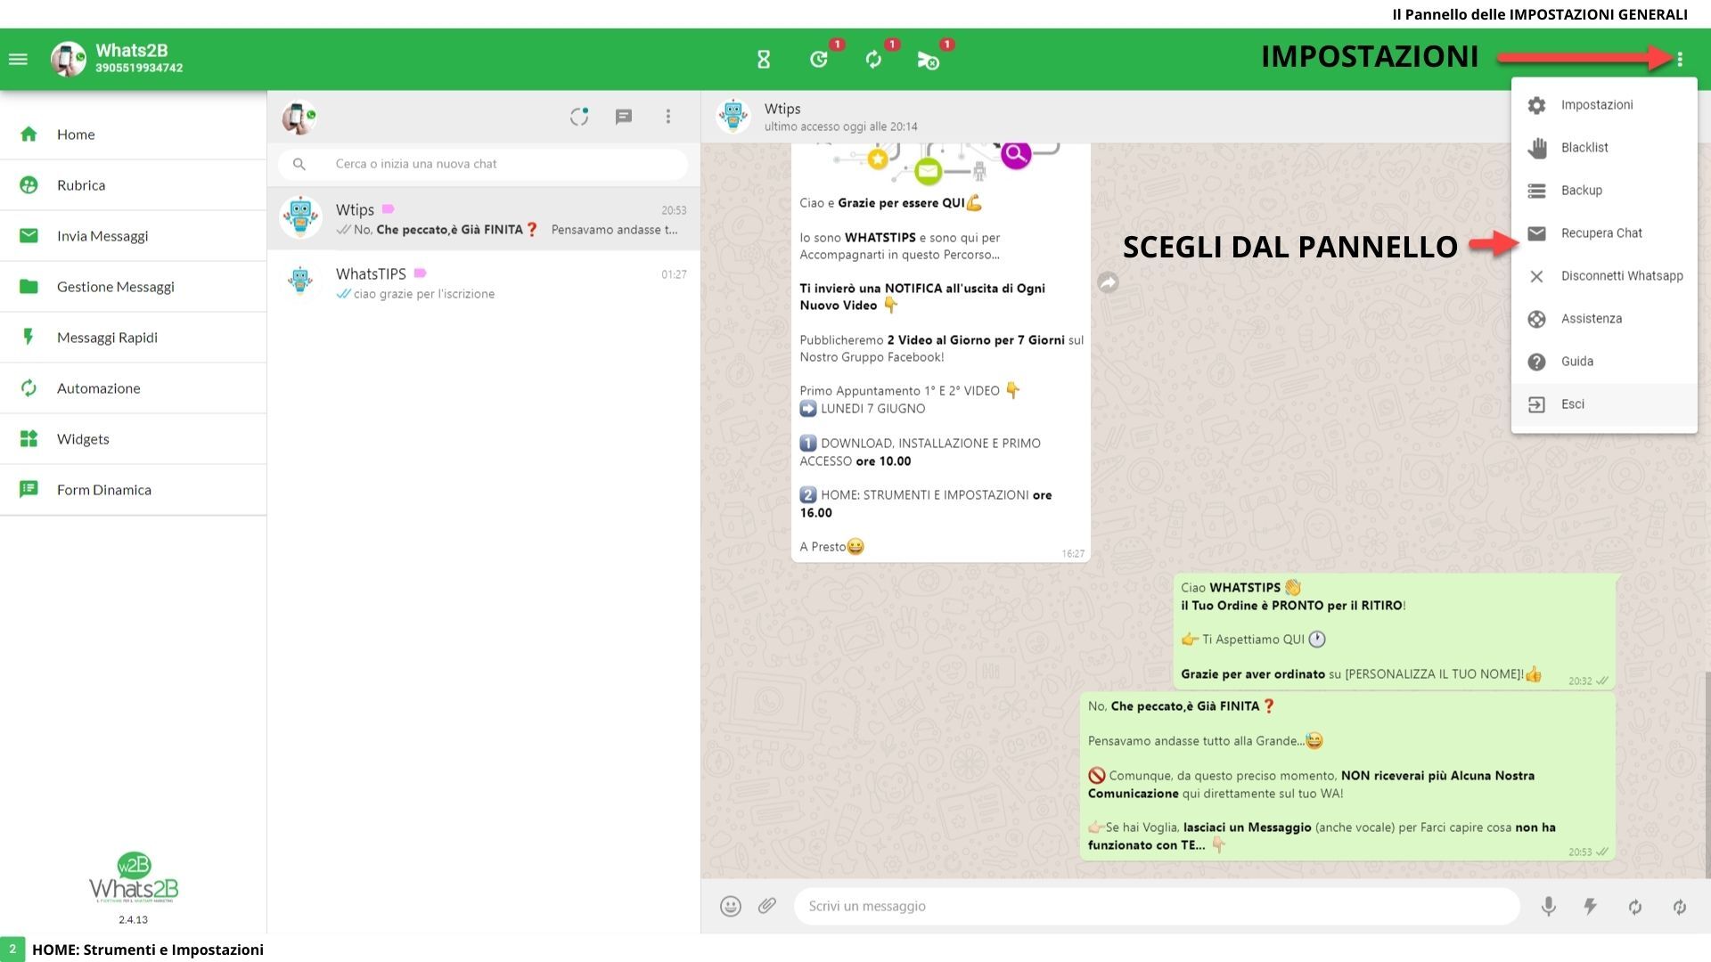Screen dimensions: 1711x962
Task: Open Widgets in the sidebar
Action: (134, 439)
